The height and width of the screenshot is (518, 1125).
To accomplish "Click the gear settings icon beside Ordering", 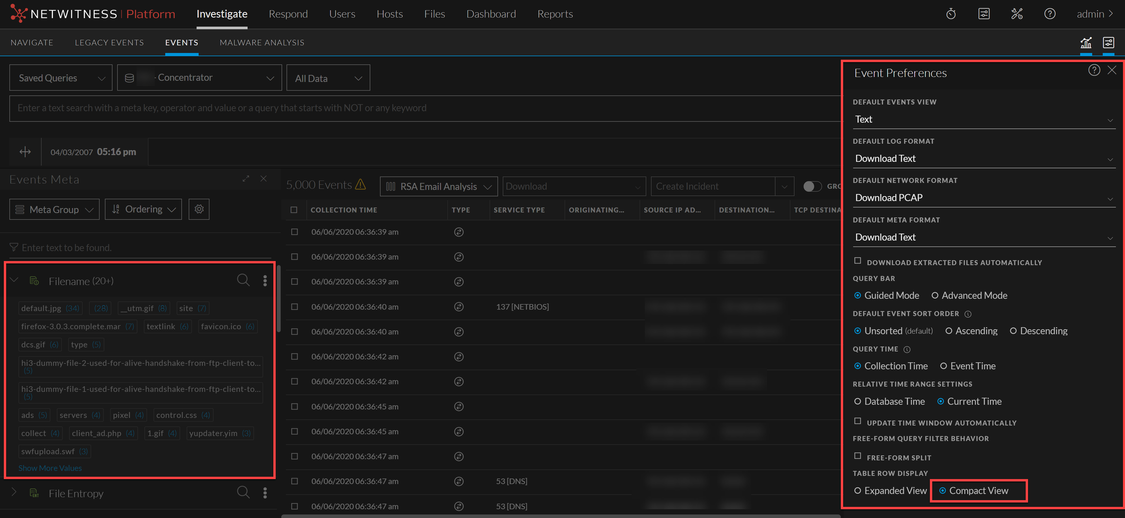I will click(199, 210).
